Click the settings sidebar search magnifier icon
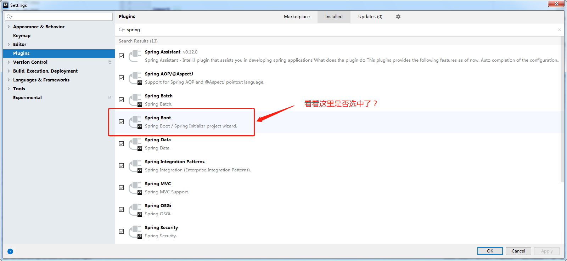 (9, 17)
